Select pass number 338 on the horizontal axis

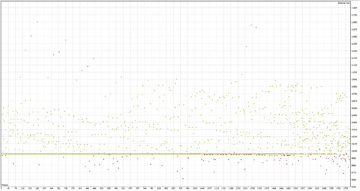pos(66,188)
